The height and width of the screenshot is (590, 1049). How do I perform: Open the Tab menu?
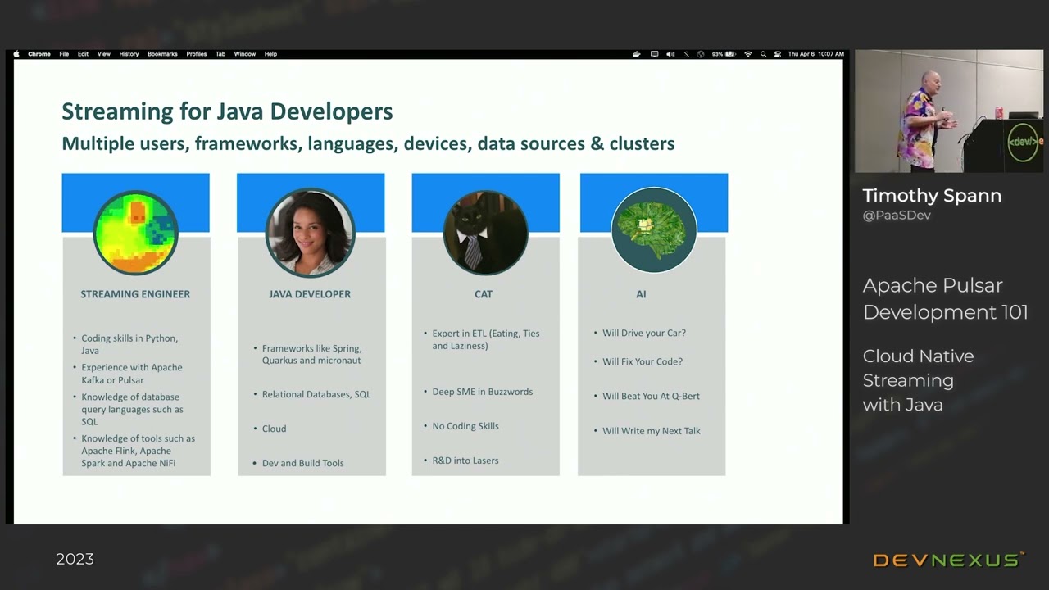(220, 54)
